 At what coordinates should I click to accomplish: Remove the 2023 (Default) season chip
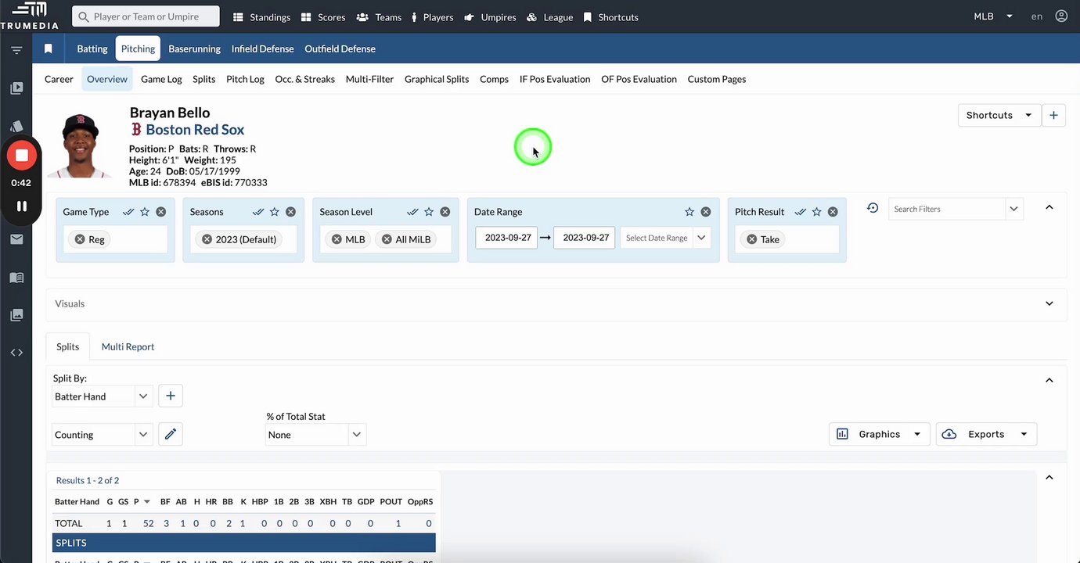pos(207,239)
